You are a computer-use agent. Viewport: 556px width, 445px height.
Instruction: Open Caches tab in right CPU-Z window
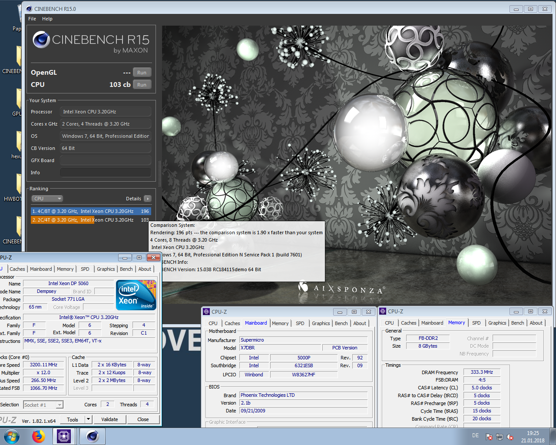408,323
